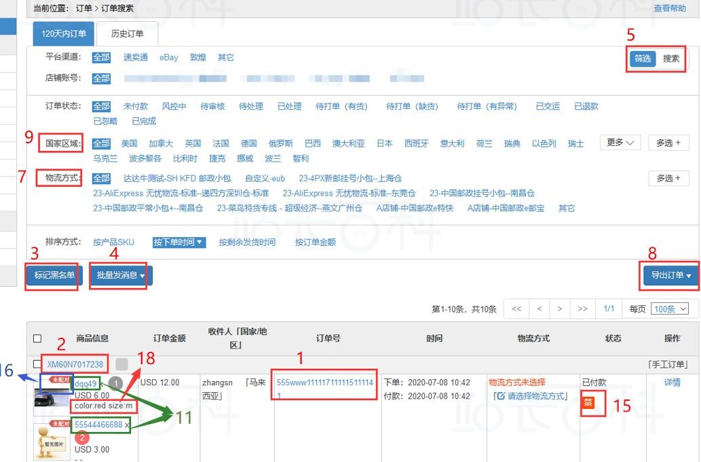Screen dimensions: 701x462
Task: Switch to 筛选 filter mode
Action: click(x=643, y=59)
